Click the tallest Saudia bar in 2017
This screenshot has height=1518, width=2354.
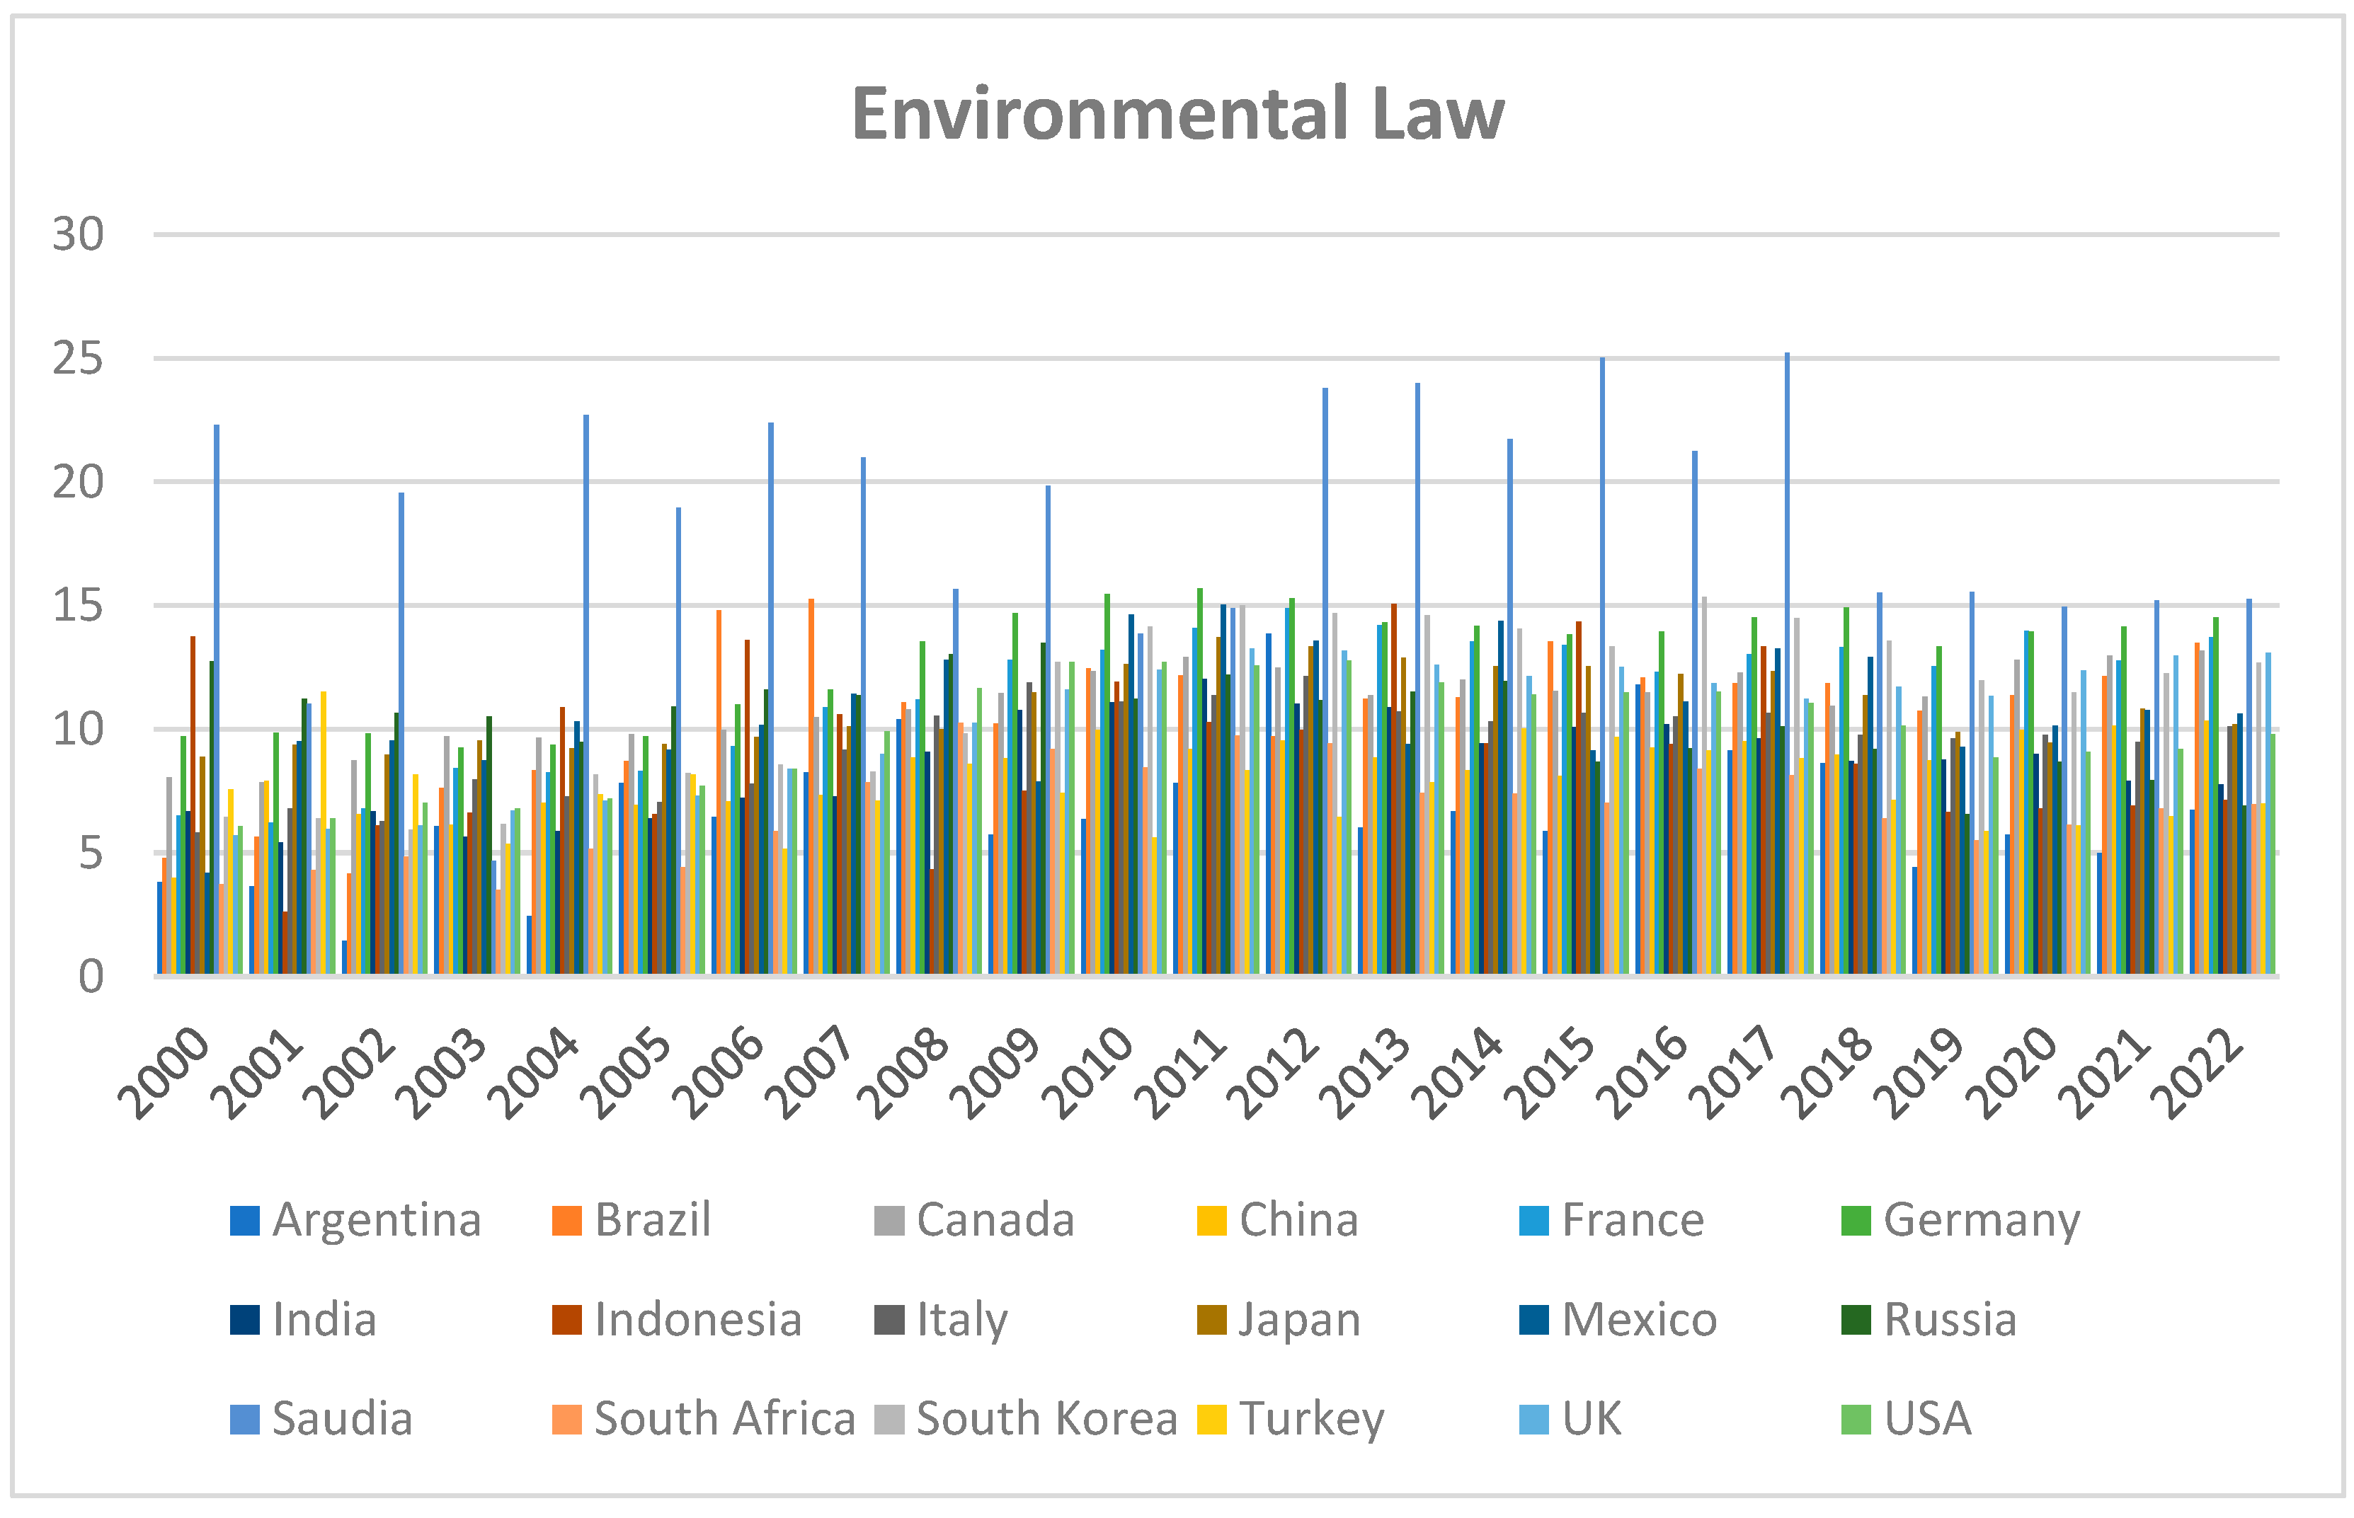click(x=1787, y=663)
